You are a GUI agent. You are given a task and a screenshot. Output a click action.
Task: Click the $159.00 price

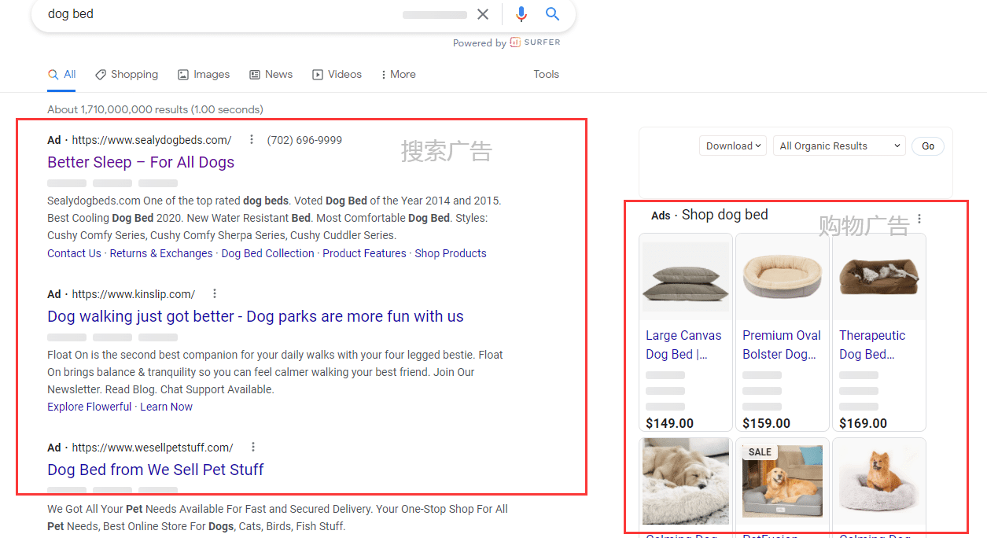pos(766,423)
